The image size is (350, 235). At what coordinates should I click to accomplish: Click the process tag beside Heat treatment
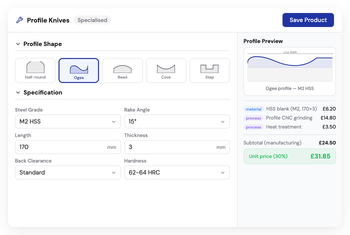(253, 127)
